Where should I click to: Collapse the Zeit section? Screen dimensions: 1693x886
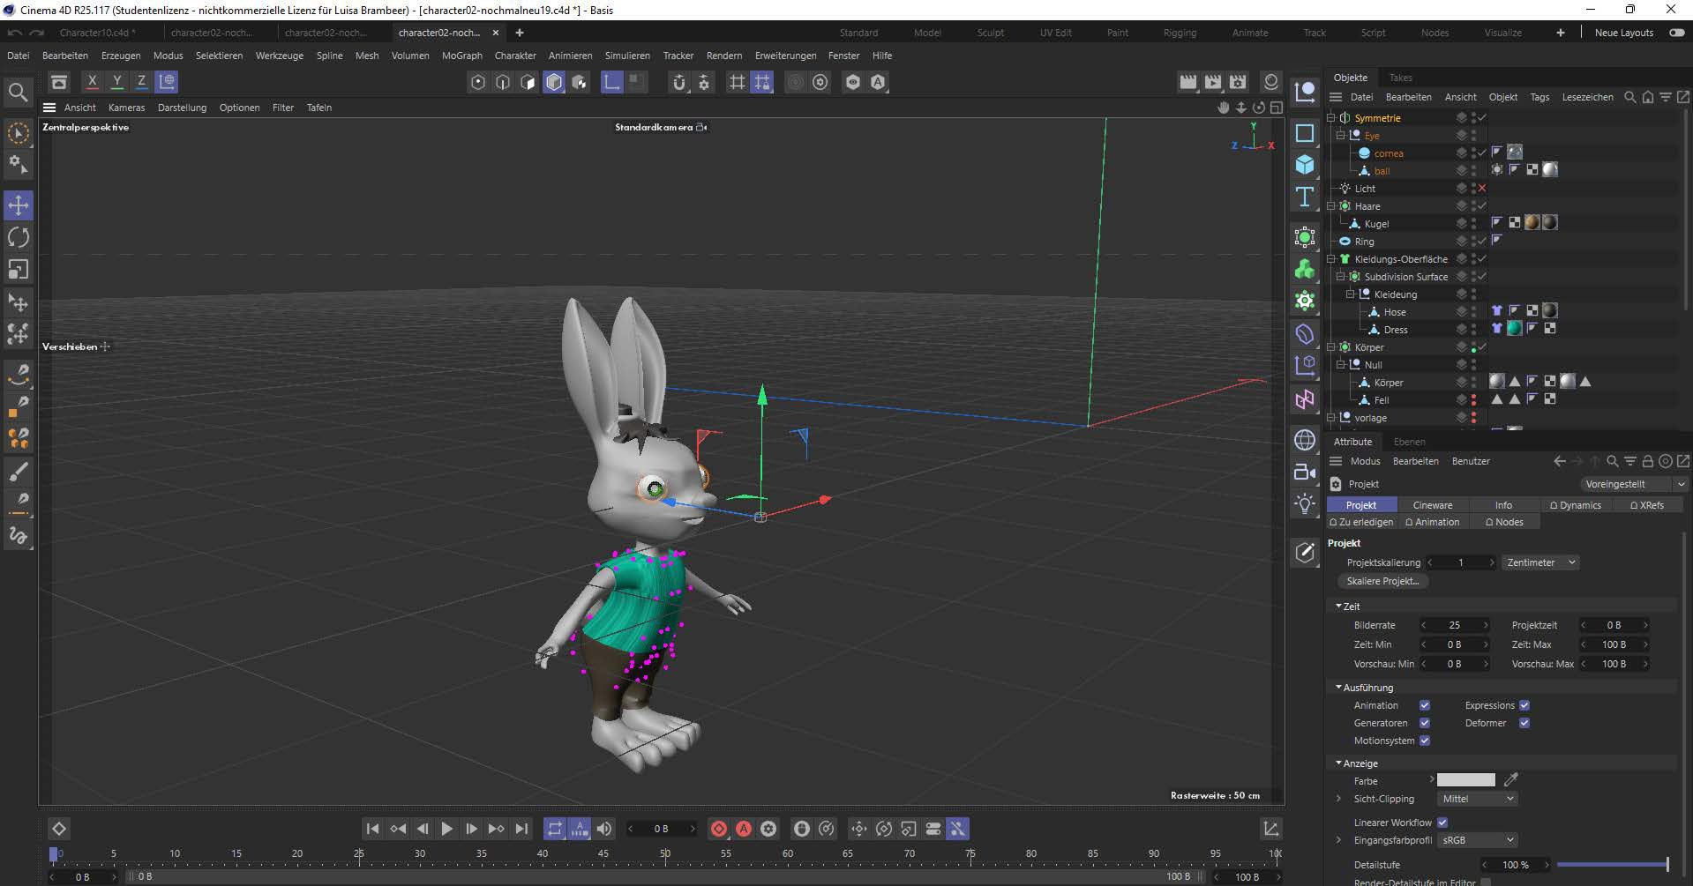1338,607
